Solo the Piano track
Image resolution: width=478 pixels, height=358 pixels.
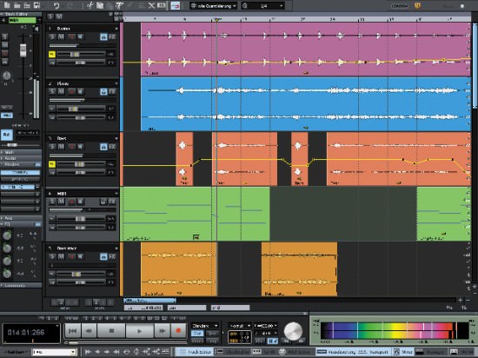click(52, 91)
